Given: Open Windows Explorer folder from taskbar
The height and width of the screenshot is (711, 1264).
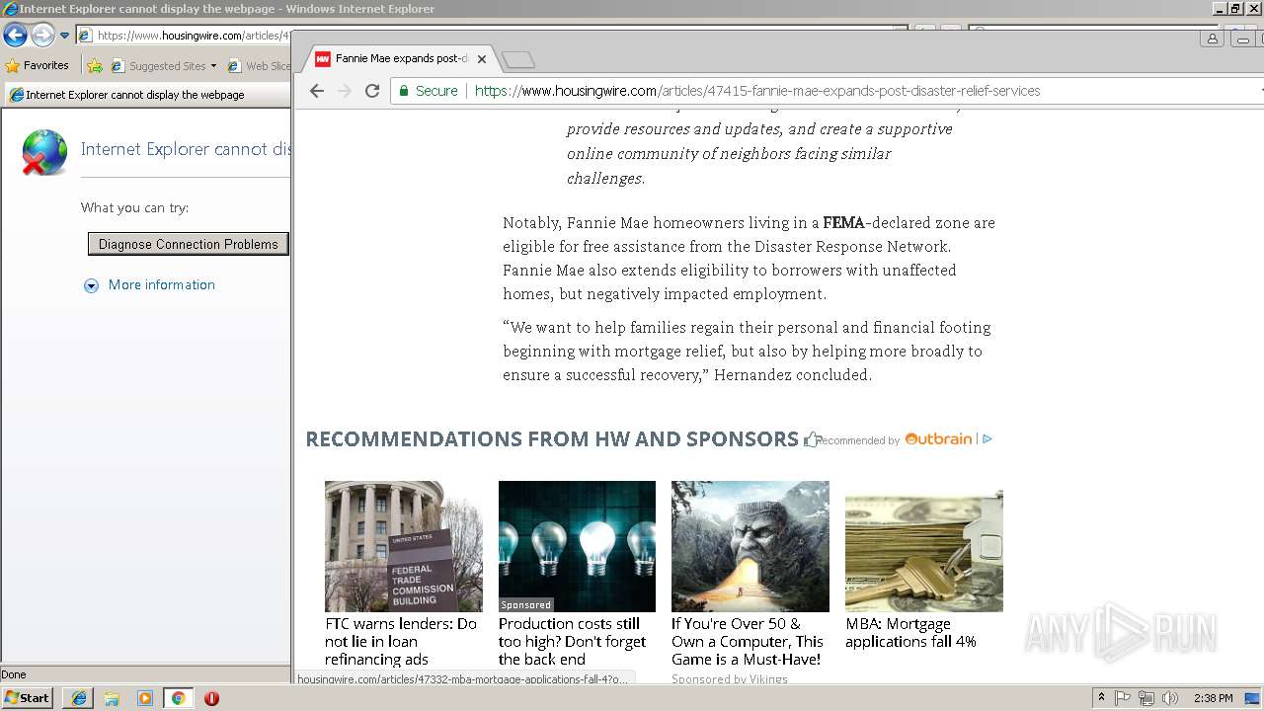Looking at the screenshot, I should [x=112, y=698].
